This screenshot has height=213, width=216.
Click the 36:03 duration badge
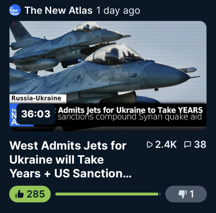click(36, 114)
